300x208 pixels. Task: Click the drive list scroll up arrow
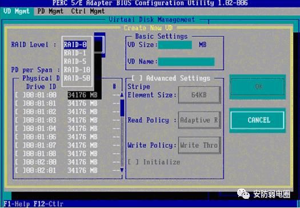(122, 95)
